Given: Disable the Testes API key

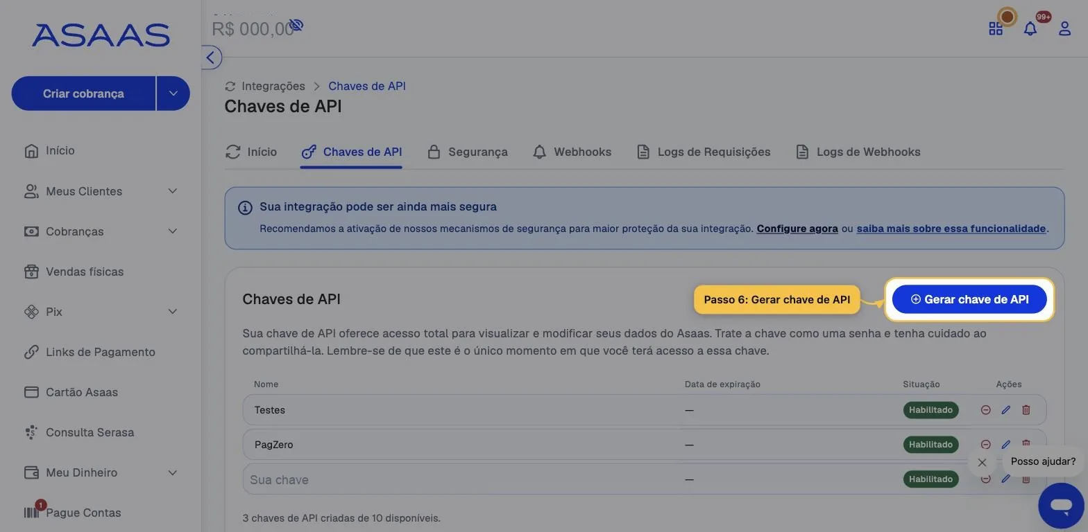Looking at the screenshot, I should click(985, 410).
